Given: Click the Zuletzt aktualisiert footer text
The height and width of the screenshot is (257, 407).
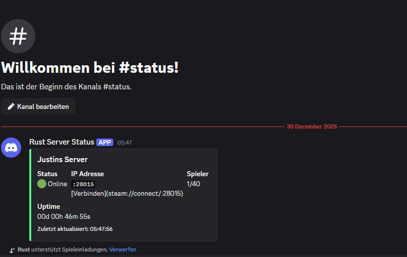Looking at the screenshot, I should coord(75,229).
